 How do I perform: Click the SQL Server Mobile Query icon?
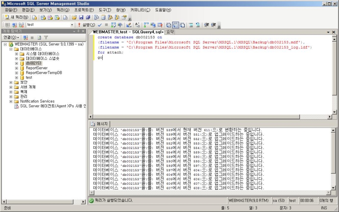click(65, 18)
